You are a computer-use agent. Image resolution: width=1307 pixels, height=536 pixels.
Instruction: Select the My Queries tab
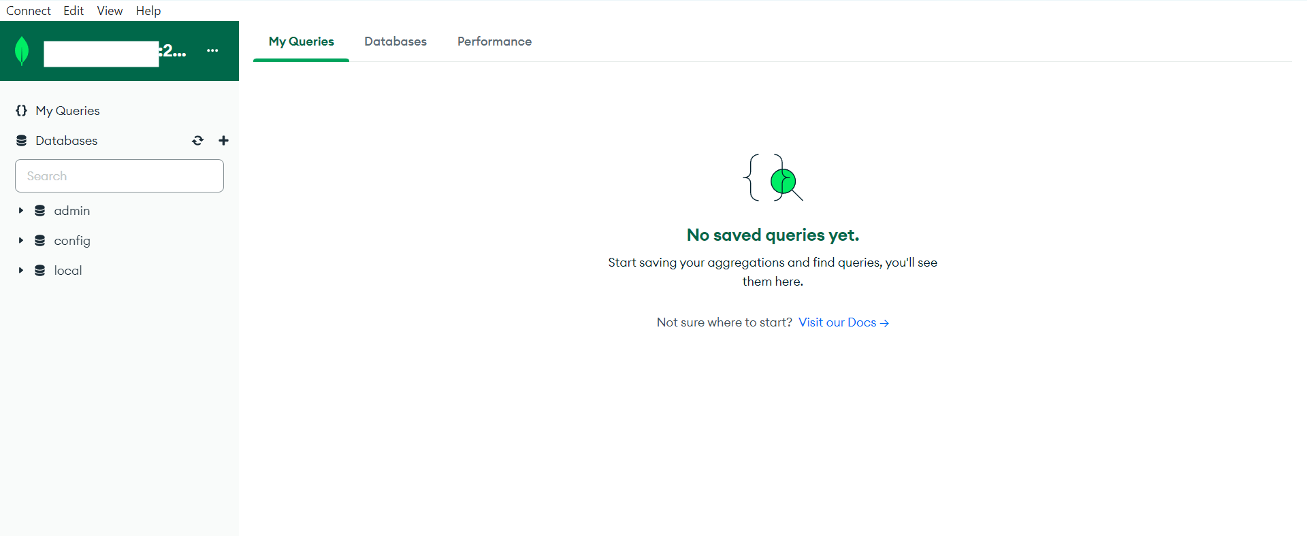coord(301,41)
